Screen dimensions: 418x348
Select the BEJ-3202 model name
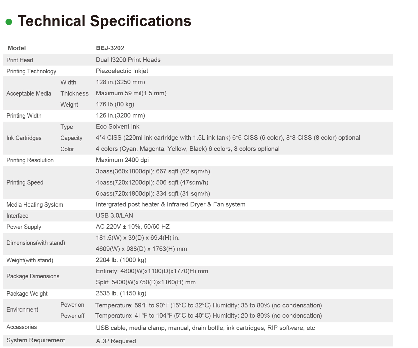coord(110,48)
